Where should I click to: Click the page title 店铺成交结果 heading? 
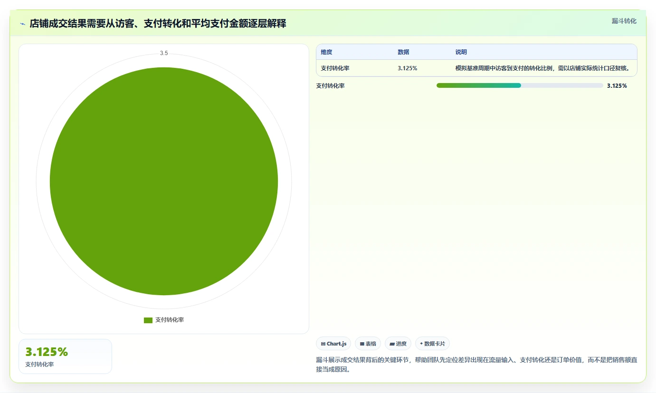pyautogui.click(x=158, y=24)
